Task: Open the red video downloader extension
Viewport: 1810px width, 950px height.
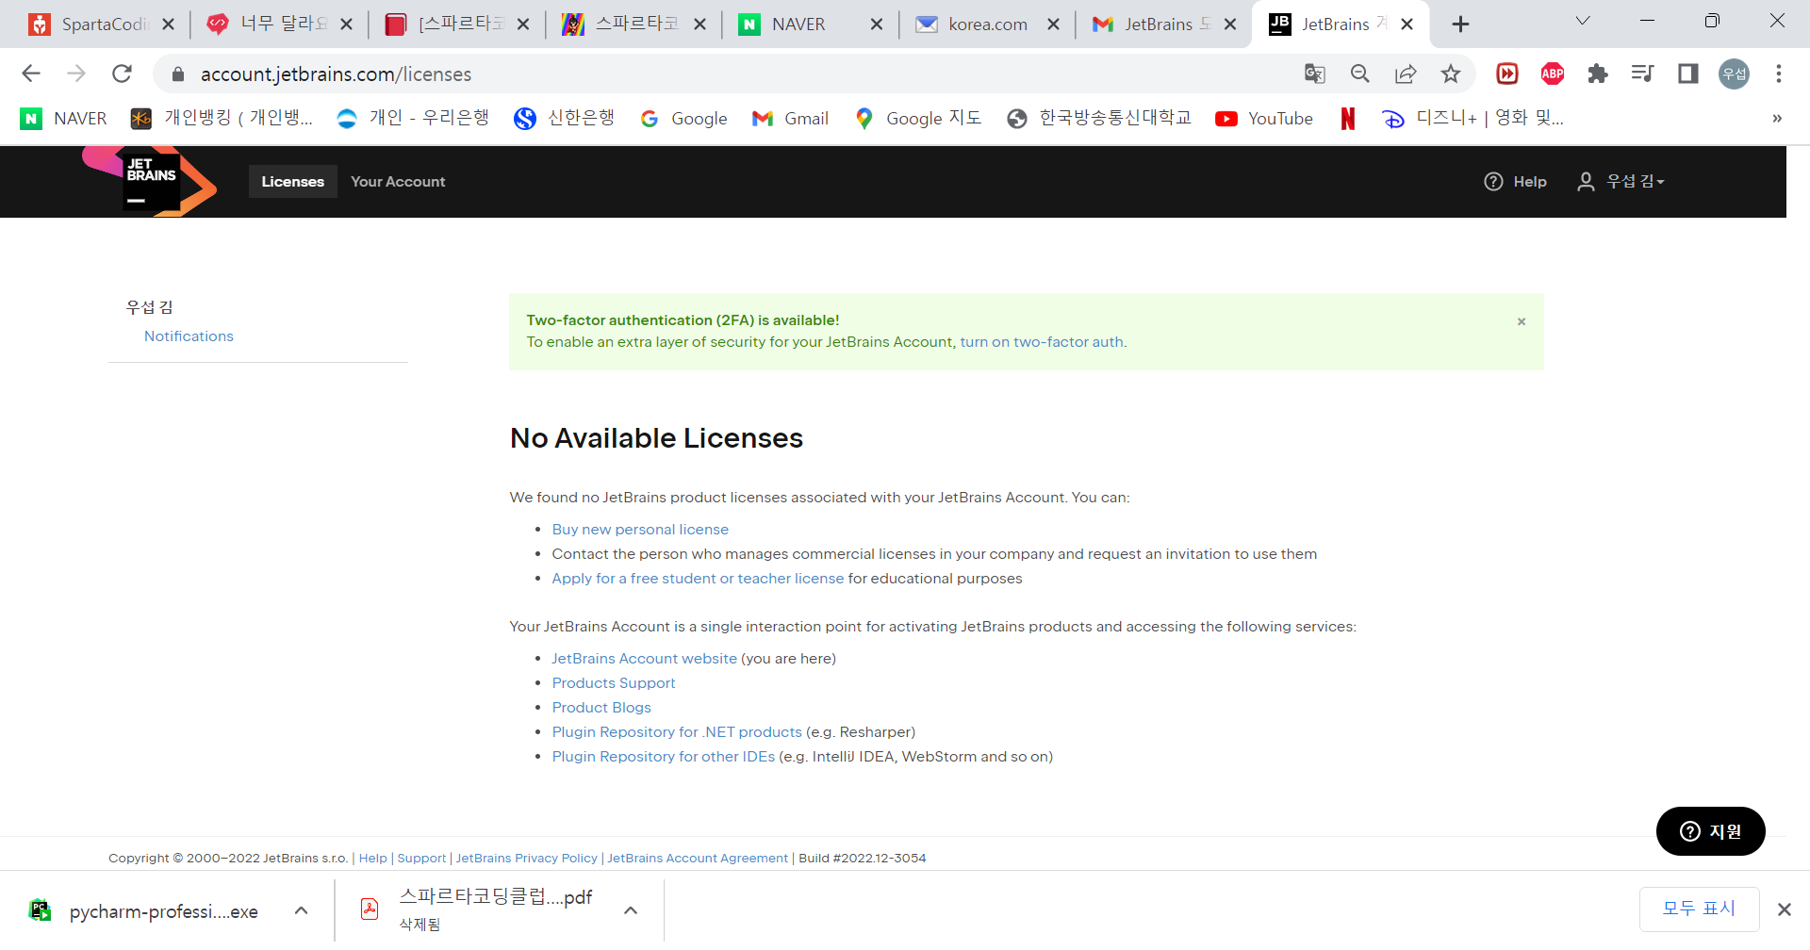Action: (1507, 74)
